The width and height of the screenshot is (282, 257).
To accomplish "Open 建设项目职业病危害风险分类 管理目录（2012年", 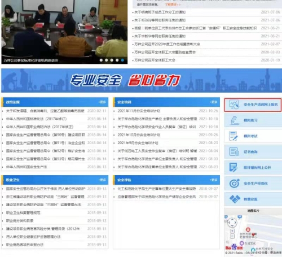I will (43, 229).
